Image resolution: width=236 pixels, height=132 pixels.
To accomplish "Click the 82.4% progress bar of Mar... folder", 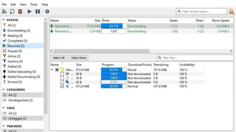I will coord(114,70).
